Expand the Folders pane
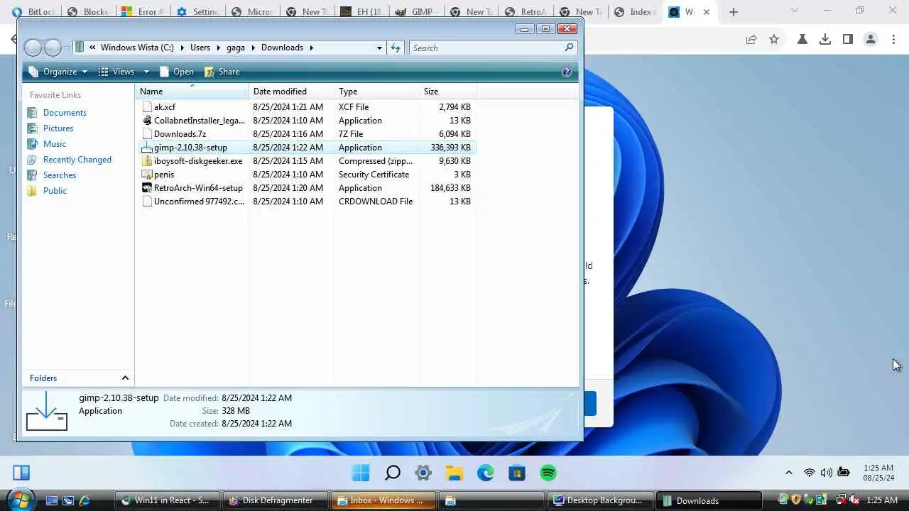The height and width of the screenshot is (511, 909). click(125, 378)
